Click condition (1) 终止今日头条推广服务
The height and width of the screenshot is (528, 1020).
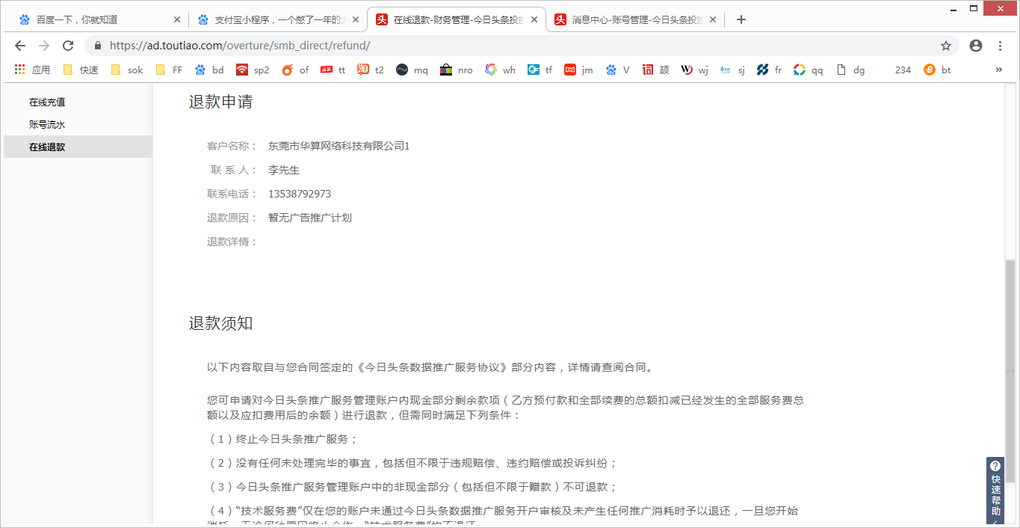pyautogui.click(x=283, y=439)
